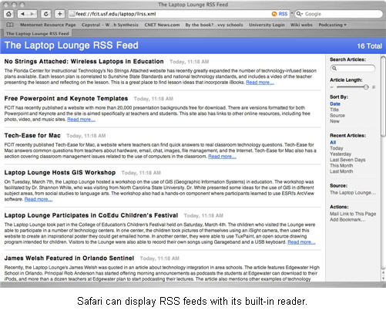Filter recent articles to Yesterday
Image resolution: width=386 pixels, height=314 pixels.
pos(341,154)
